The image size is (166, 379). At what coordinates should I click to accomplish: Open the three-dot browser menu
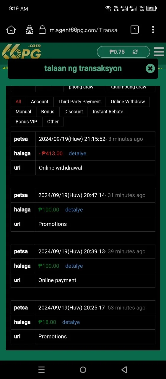[153, 30]
